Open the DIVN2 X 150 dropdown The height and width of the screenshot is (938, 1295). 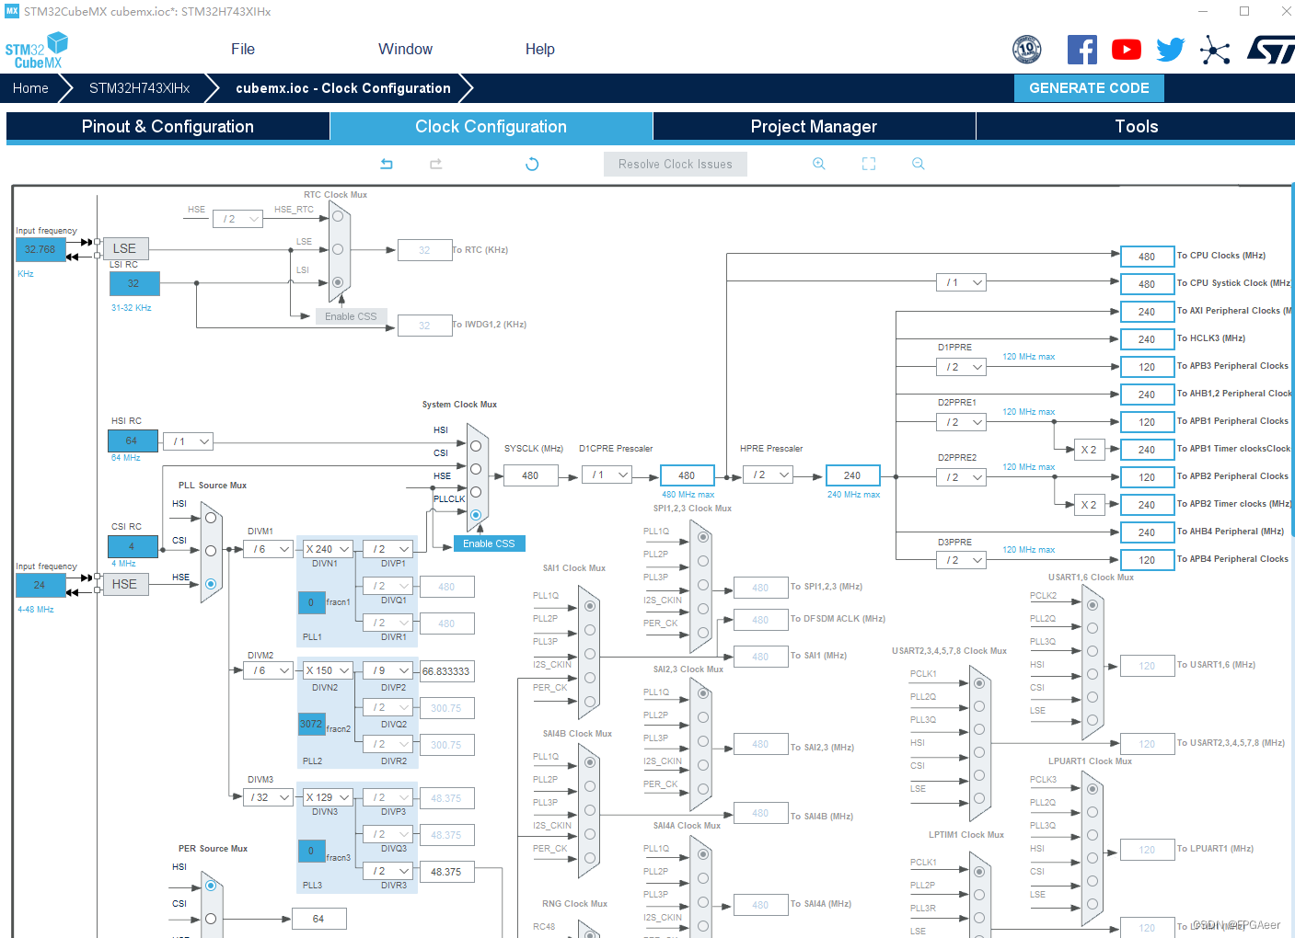point(329,670)
